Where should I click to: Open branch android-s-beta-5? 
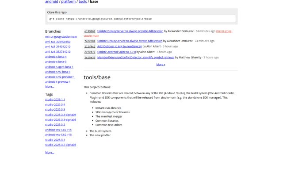(56, 62)
